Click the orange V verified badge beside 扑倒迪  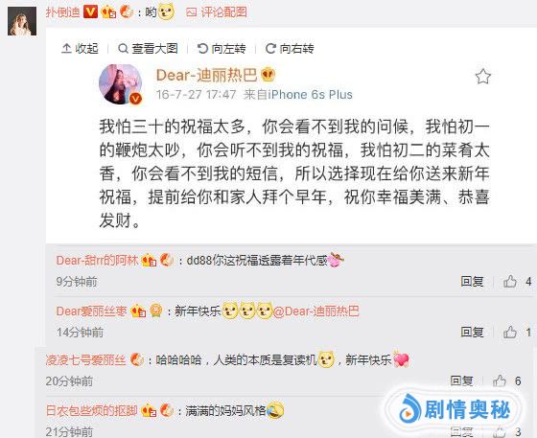click(90, 12)
